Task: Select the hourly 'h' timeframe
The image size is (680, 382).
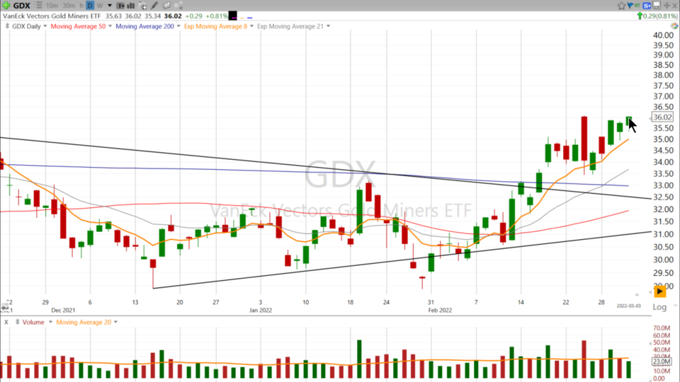Action: [x=81, y=6]
